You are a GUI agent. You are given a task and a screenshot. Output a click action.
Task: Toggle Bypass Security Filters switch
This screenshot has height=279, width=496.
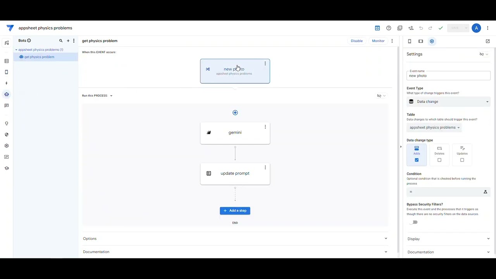click(x=414, y=222)
